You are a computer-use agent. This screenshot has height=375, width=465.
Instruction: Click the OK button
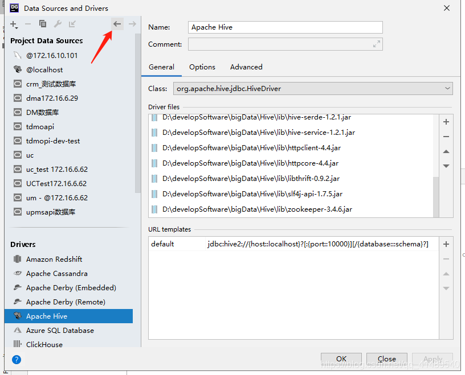pyautogui.click(x=341, y=358)
